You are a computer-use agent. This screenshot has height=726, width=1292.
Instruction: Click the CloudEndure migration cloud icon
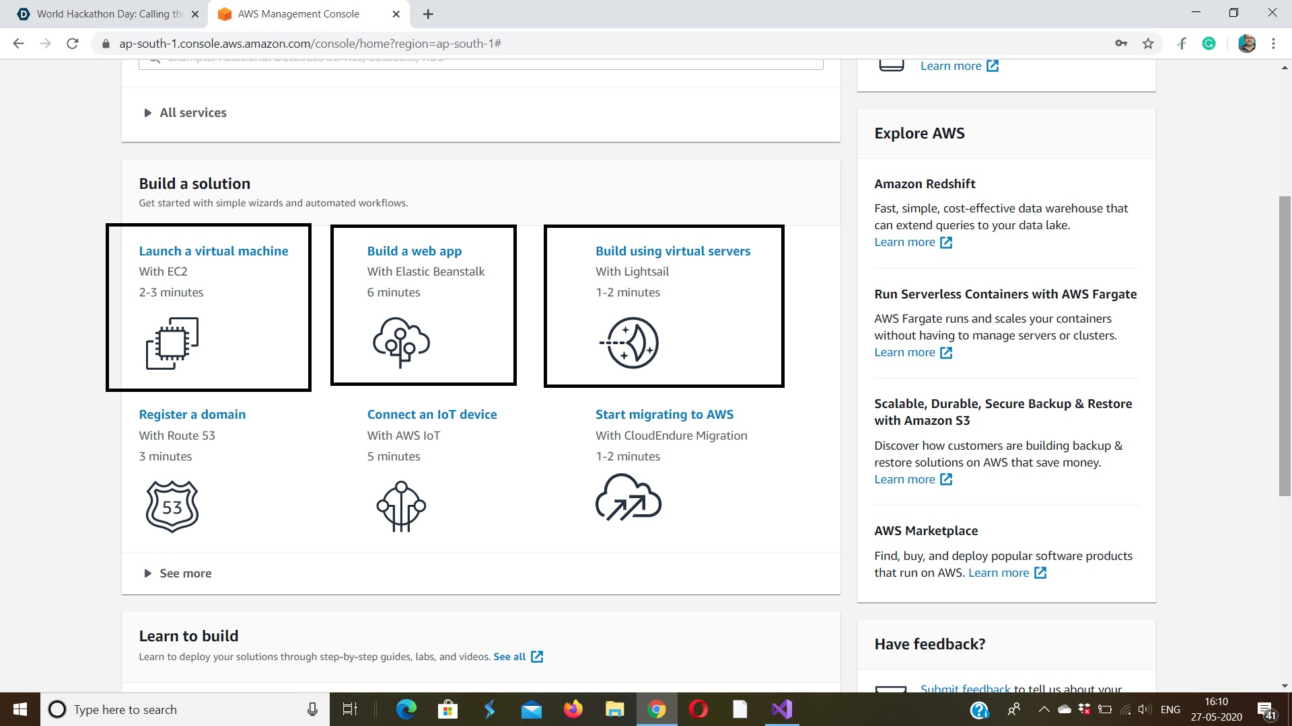click(x=628, y=498)
